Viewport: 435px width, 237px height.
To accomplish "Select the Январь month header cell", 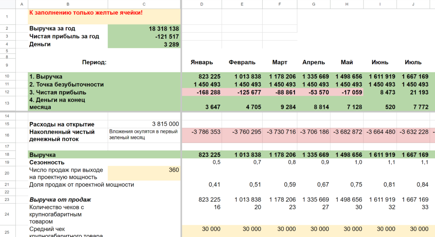I will (202, 63).
